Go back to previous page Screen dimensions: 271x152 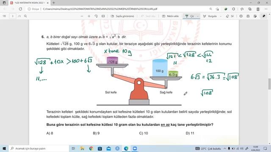(x=5, y=9)
